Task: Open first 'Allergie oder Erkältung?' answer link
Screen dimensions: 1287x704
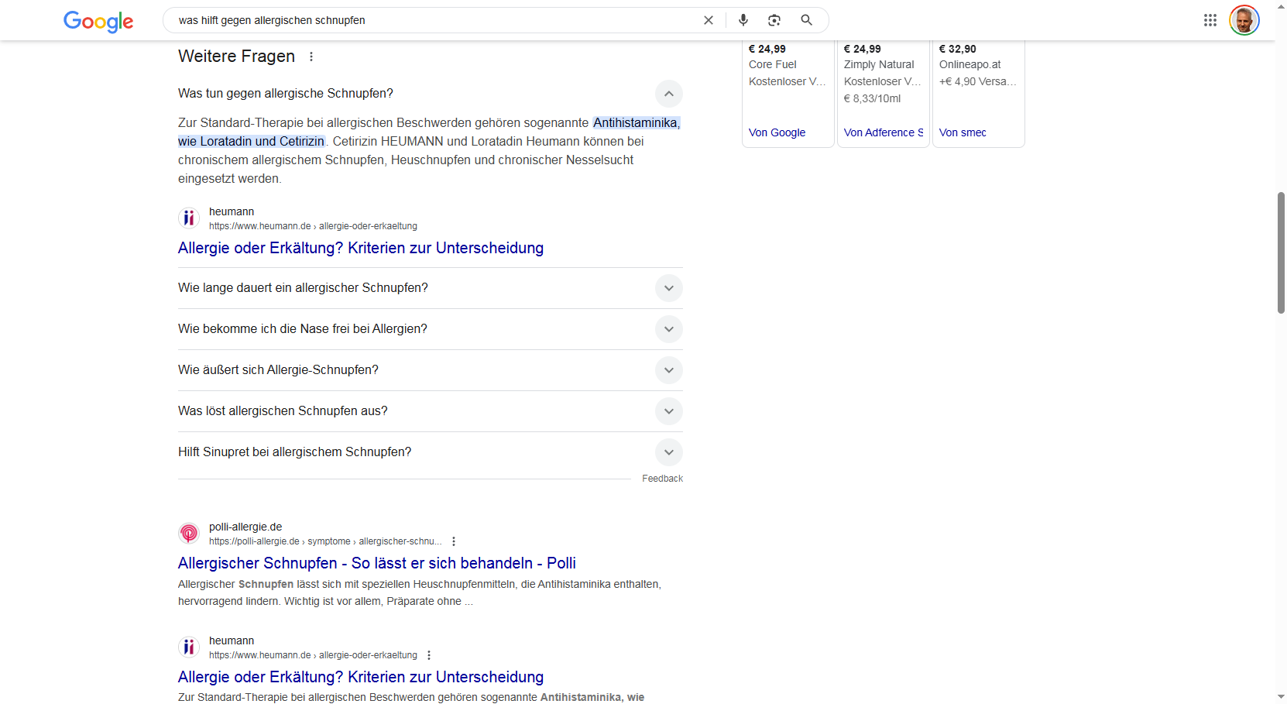Action: click(361, 248)
